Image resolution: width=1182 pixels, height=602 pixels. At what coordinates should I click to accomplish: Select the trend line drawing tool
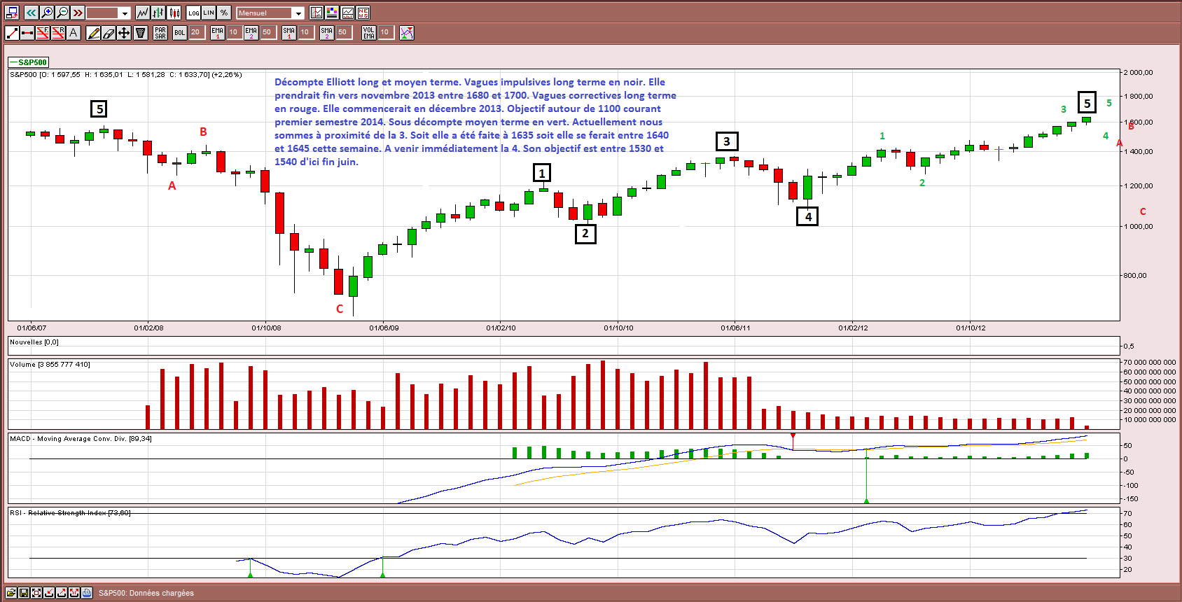coord(12,32)
